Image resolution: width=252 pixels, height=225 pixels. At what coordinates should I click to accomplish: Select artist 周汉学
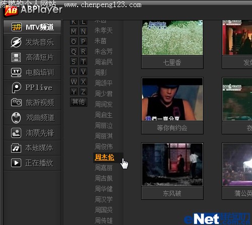point(103,199)
